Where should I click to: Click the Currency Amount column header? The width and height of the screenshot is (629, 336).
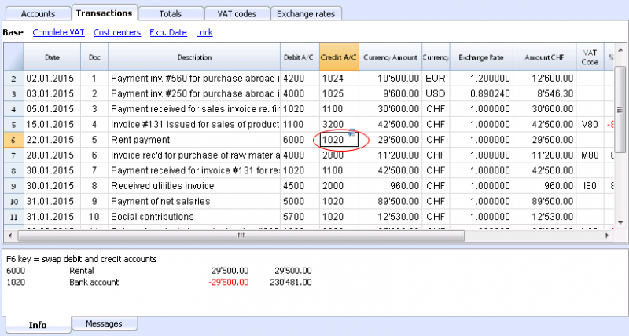390,57
